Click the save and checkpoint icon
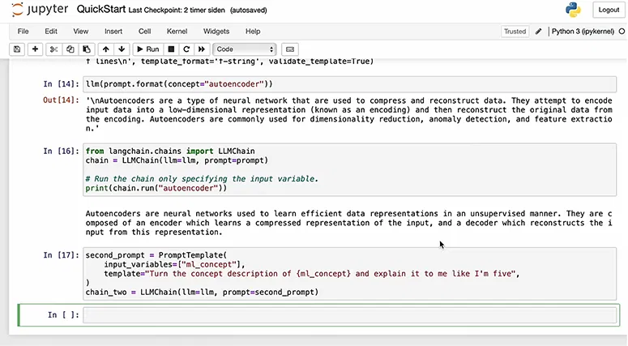Viewport: 628px width, 346px height. tap(17, 49)
